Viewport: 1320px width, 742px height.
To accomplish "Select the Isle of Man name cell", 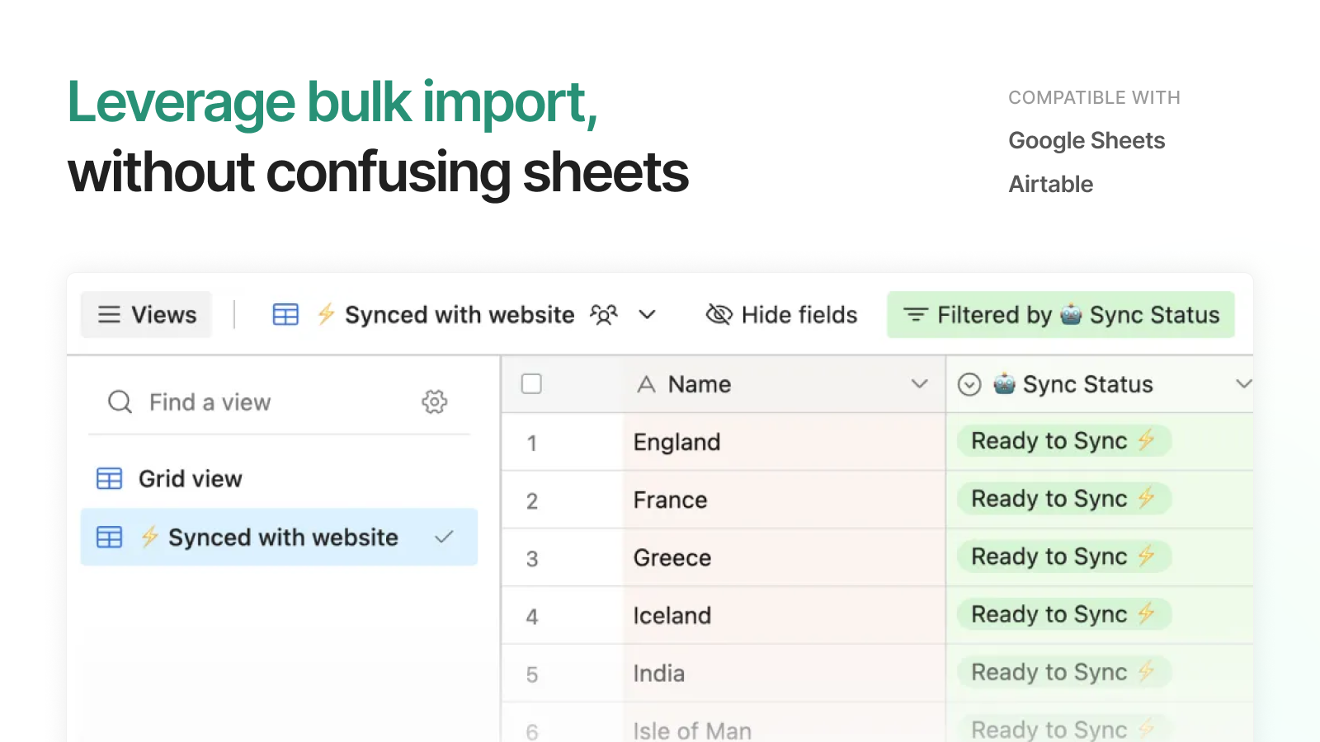I will coord(784,723).
